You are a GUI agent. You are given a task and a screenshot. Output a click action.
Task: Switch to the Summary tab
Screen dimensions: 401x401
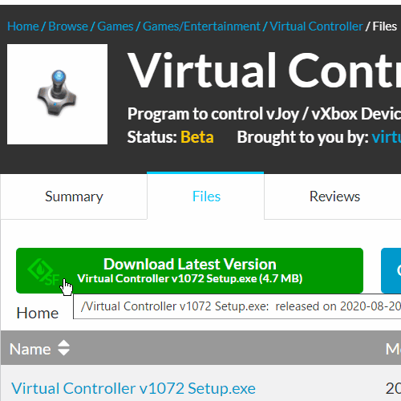click(x=74, y=196)
